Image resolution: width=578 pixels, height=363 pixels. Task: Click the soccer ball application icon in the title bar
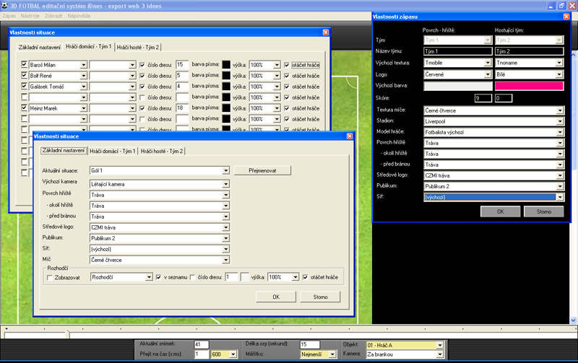point(4,4)
